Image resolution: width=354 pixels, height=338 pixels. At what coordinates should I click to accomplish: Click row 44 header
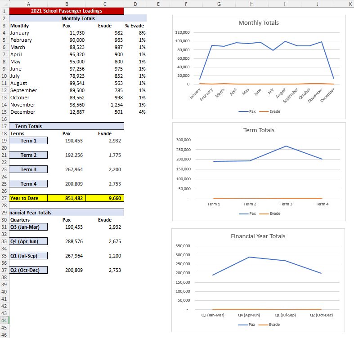[x=4, y=320]
